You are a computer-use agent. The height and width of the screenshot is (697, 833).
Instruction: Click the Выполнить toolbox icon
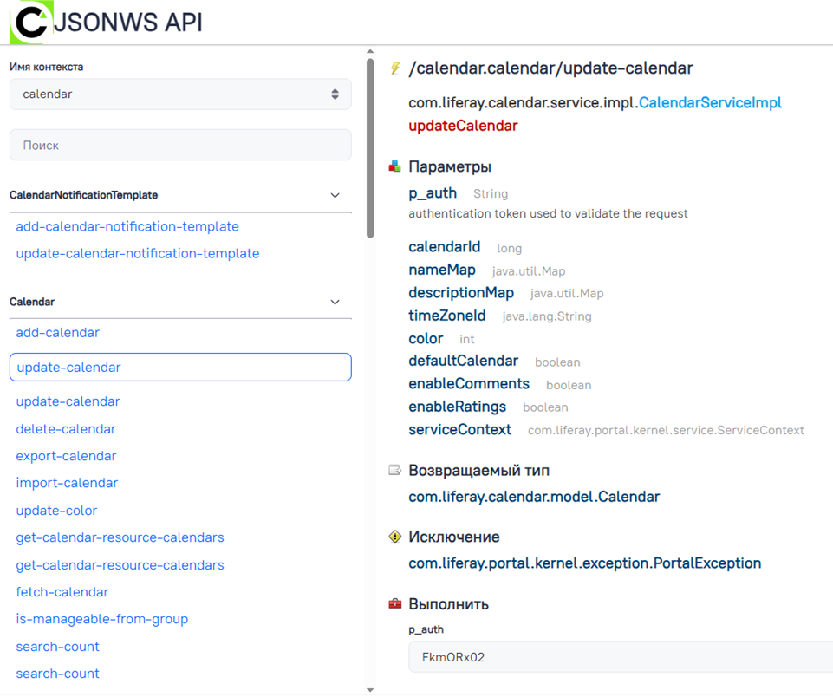[x=395, y=603]
